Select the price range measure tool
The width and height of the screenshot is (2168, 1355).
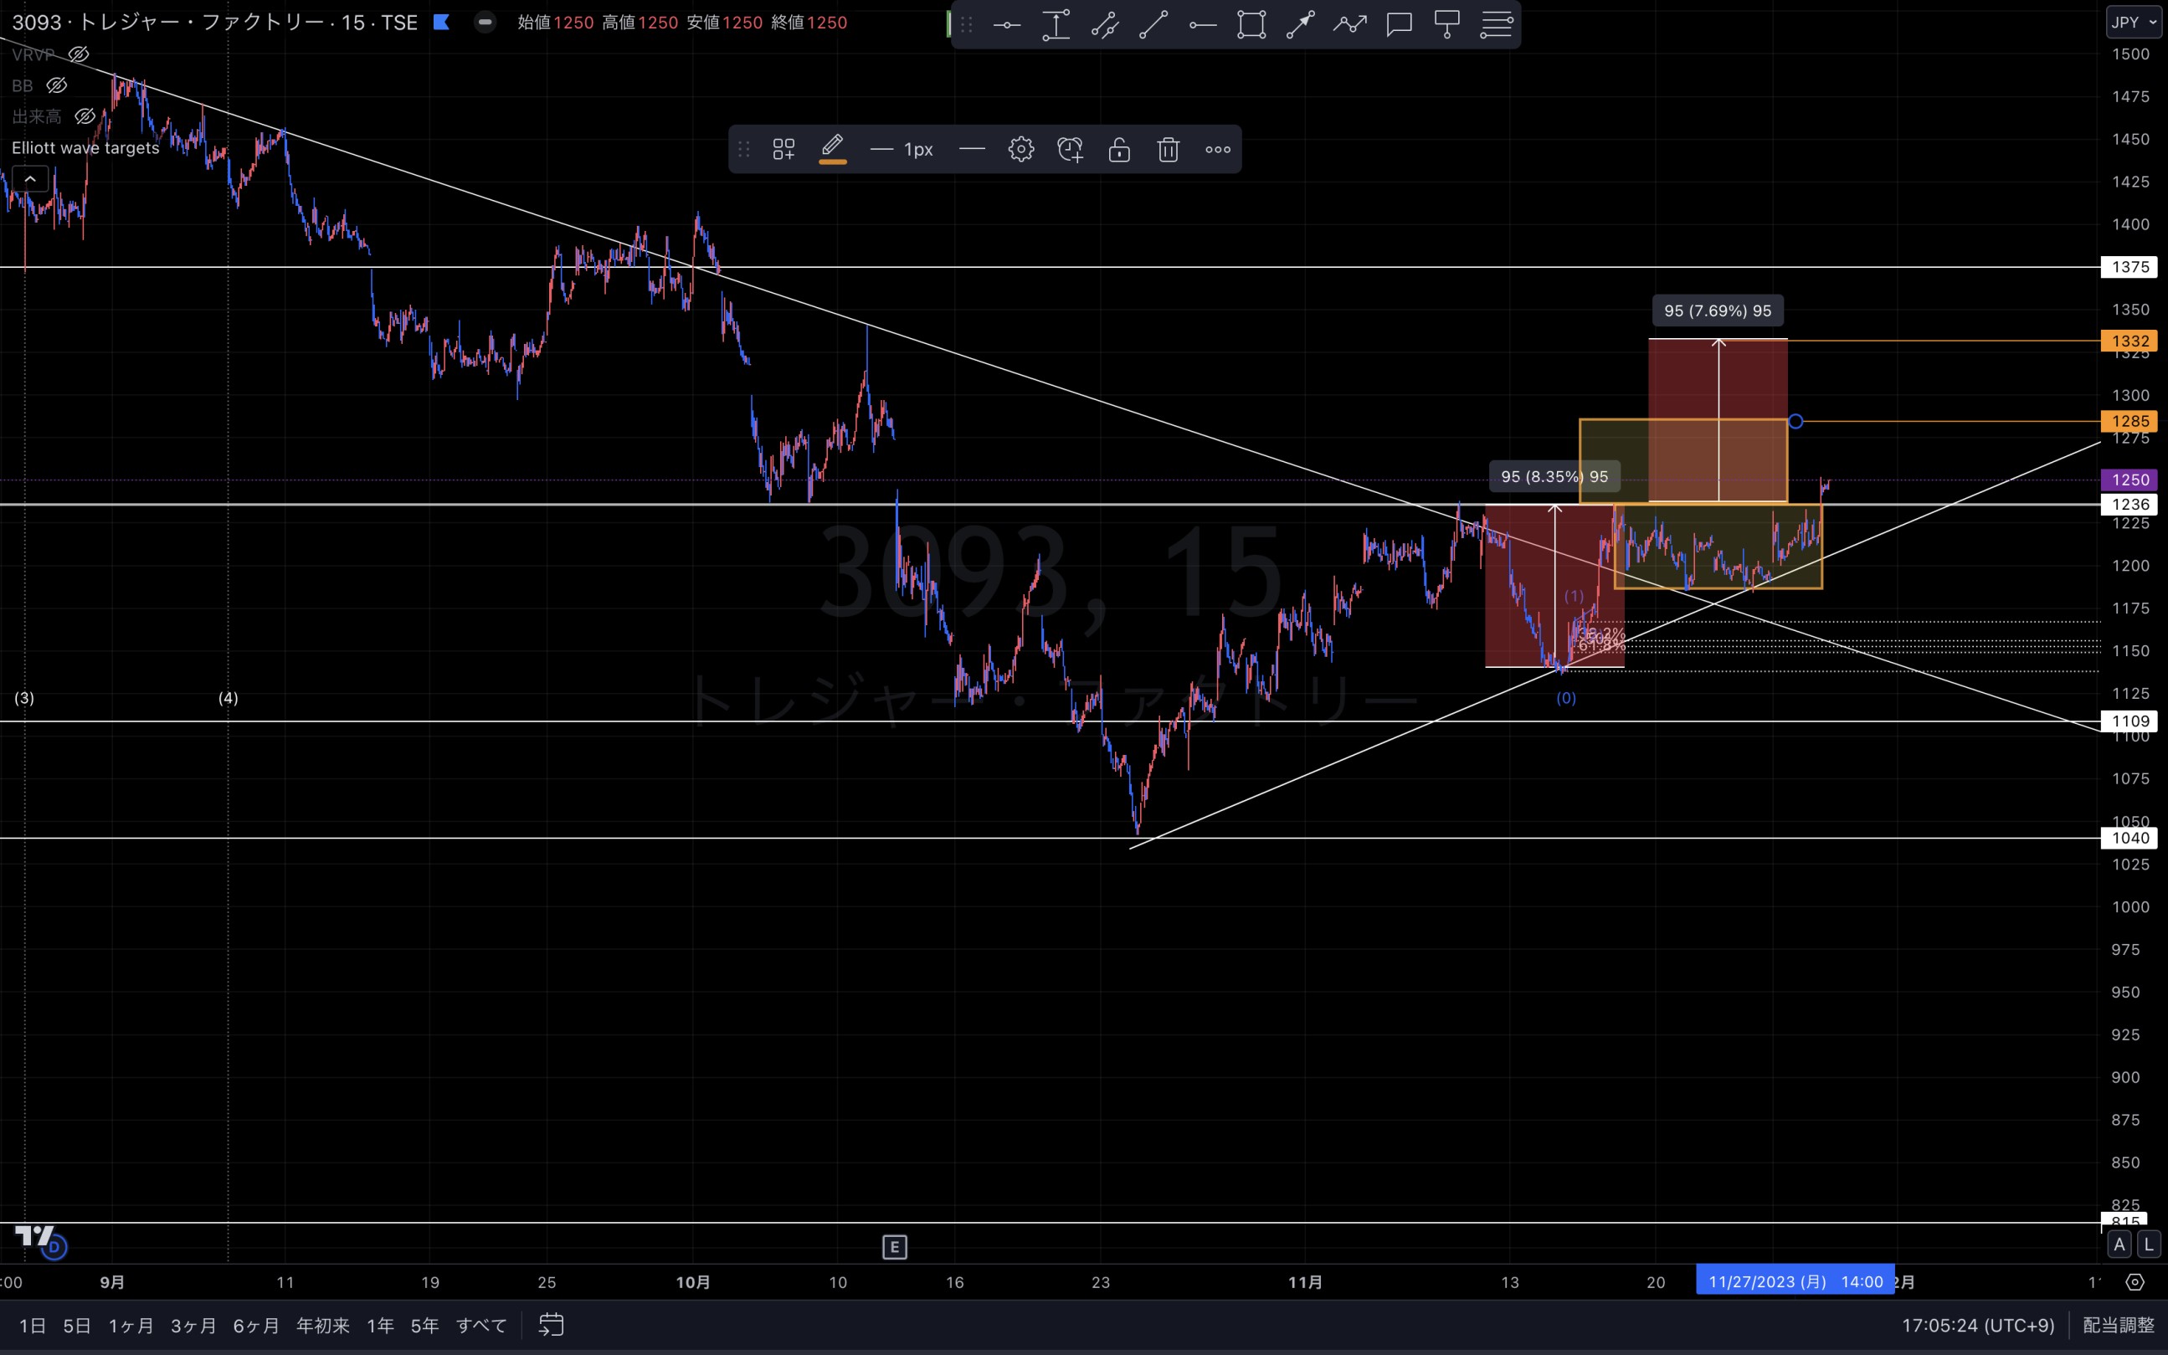(1056, 25)
